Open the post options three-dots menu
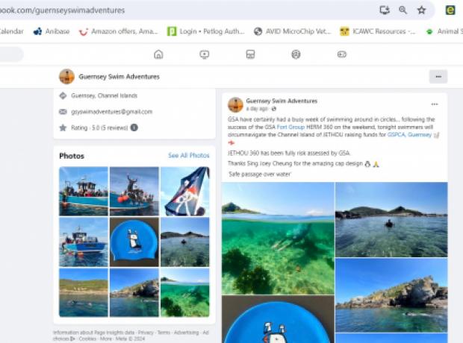This screenshot has width=463, height=343. (435, 104)
